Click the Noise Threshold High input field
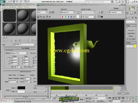 (x=27, y=79)
